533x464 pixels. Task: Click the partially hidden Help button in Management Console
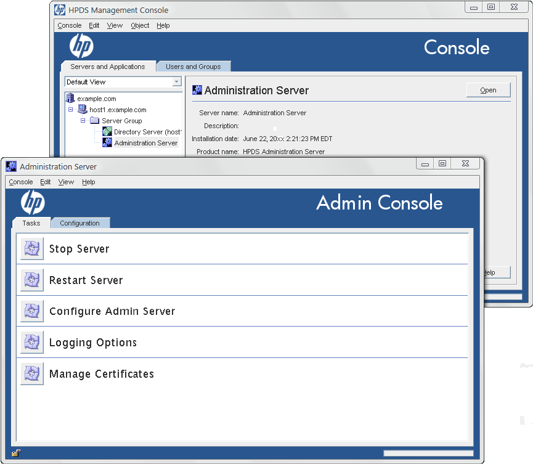[497, 272]
